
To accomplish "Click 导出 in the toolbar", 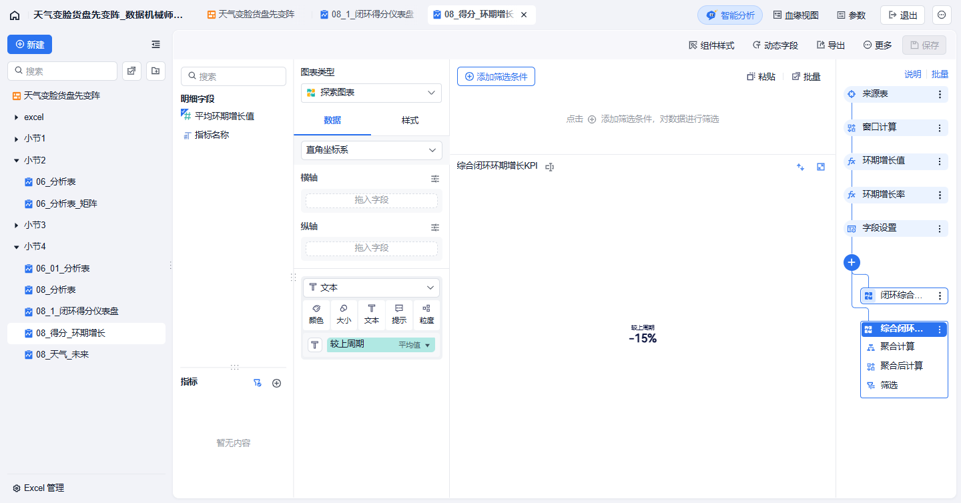I will click(831, 45).
